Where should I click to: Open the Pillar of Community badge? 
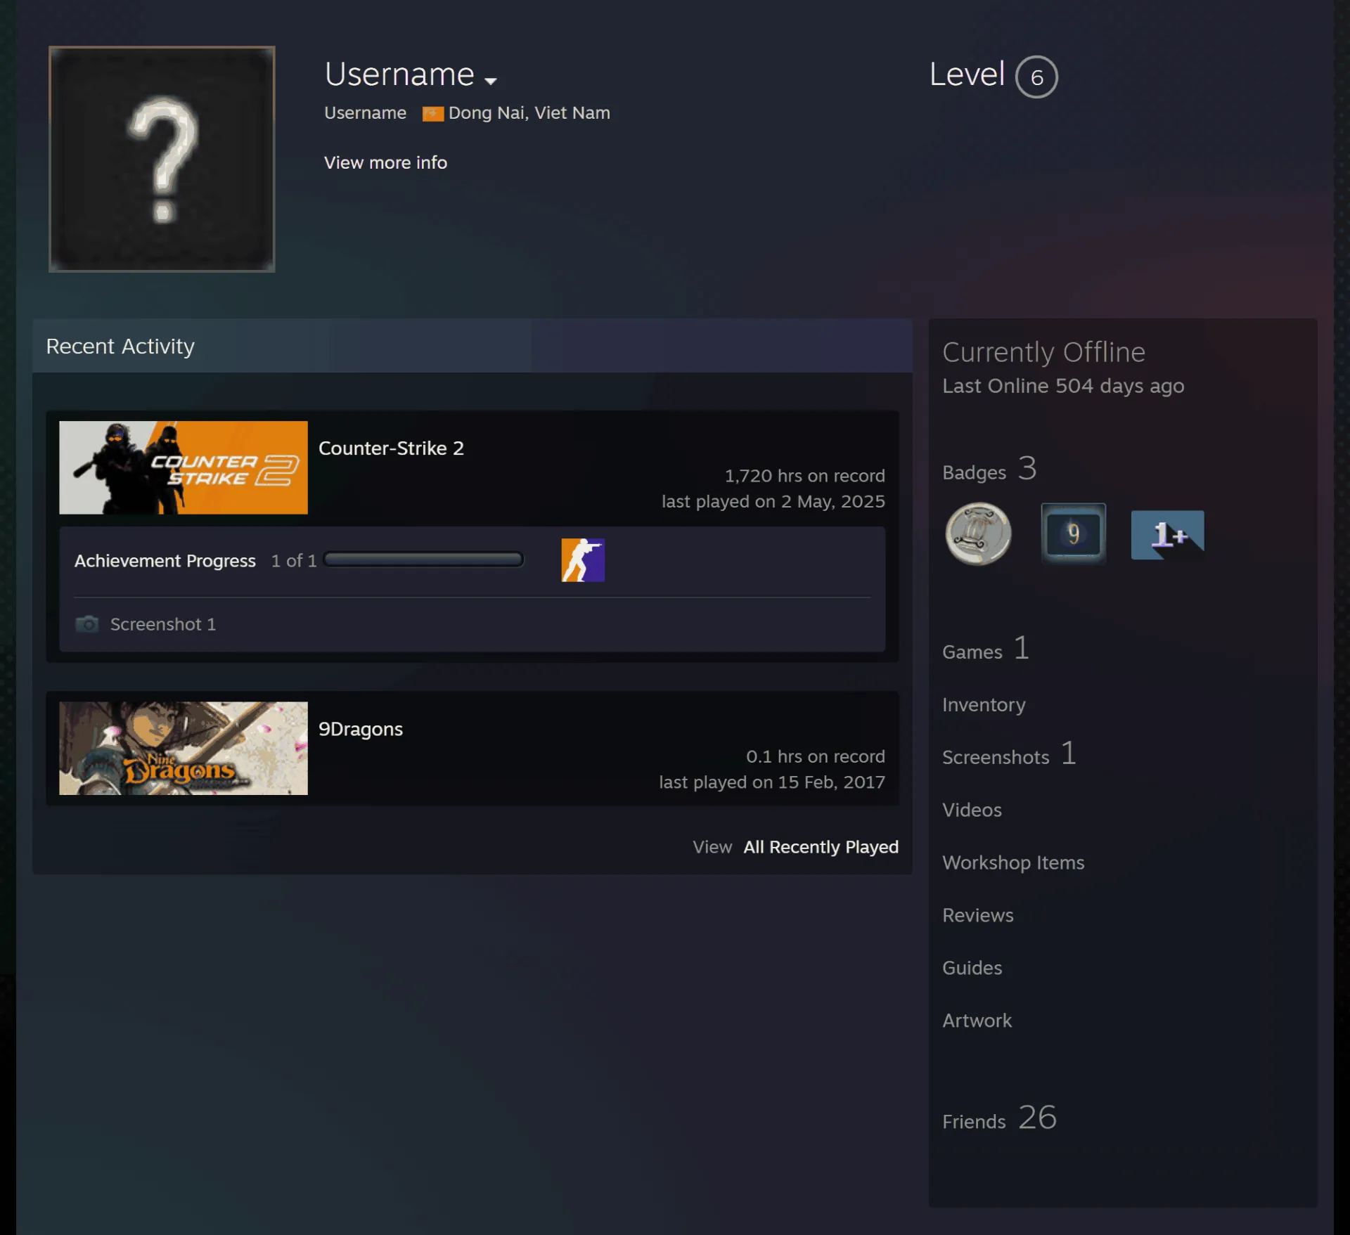(978, 534)
